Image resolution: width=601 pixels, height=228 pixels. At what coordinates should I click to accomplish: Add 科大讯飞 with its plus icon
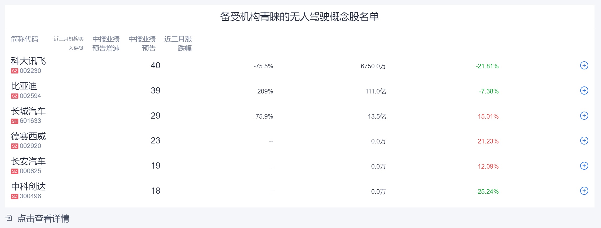coord(584,66)
